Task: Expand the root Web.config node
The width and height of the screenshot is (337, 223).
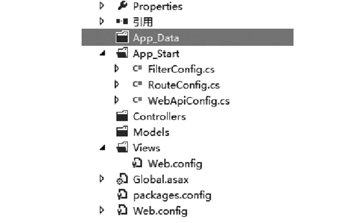Action: [102, 210]
